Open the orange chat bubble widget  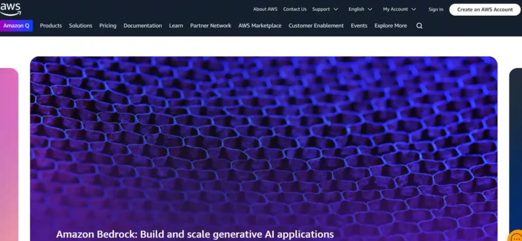[x=515, y=237]
